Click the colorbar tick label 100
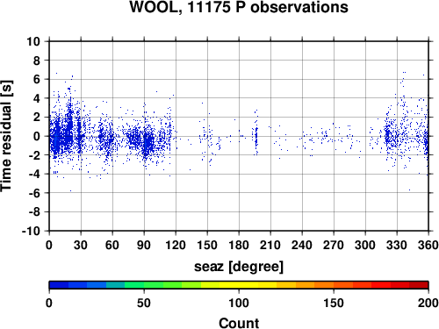 click(239, 303)
